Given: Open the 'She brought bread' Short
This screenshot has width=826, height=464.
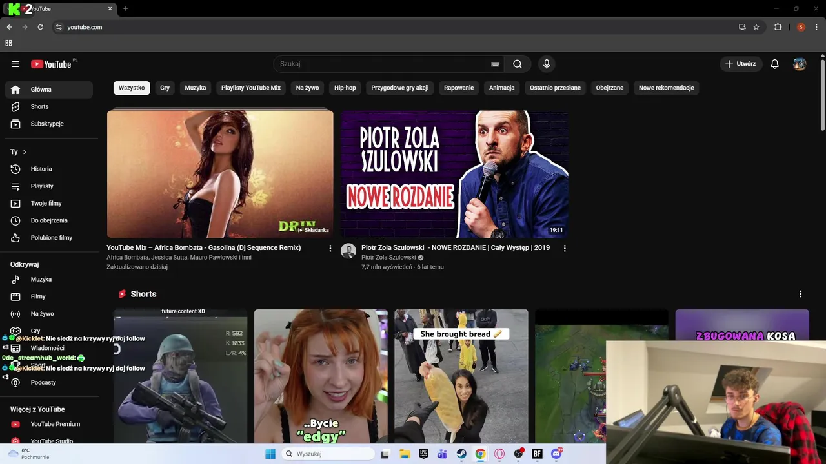Looking at the screenshot, I should [461, 376].
